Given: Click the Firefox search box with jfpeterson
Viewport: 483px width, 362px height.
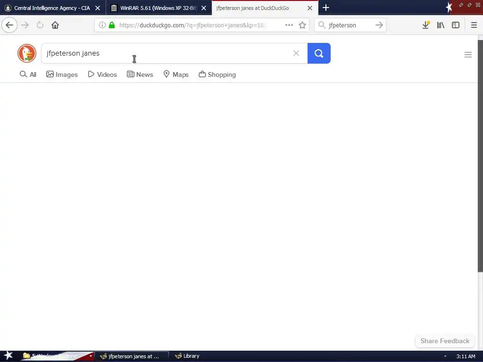Looking at the screenshot, I should point(350,25).
